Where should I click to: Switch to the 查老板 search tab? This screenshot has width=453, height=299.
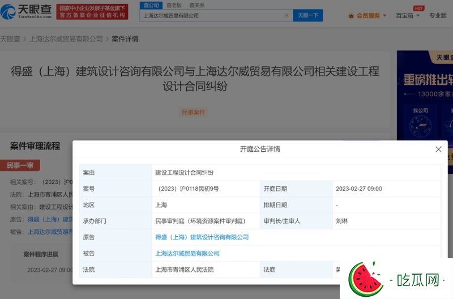coord(174,5)
